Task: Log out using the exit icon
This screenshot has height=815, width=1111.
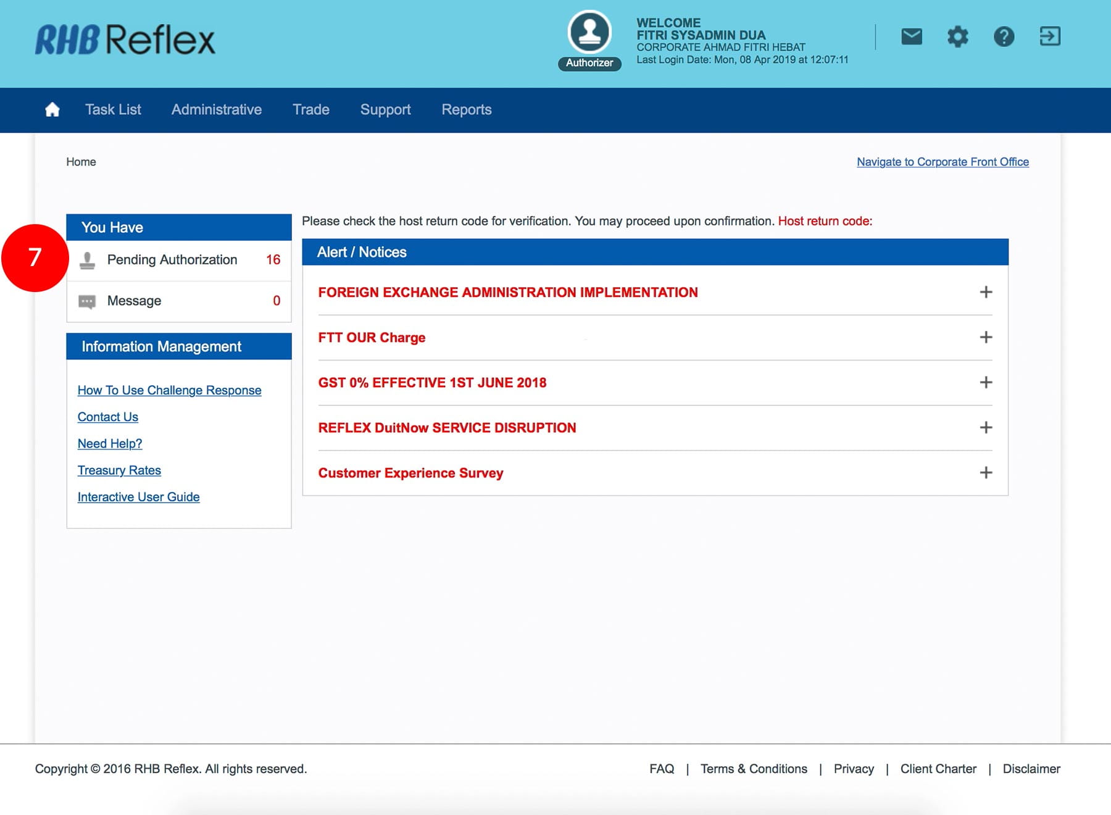Action: point(1049,36)
